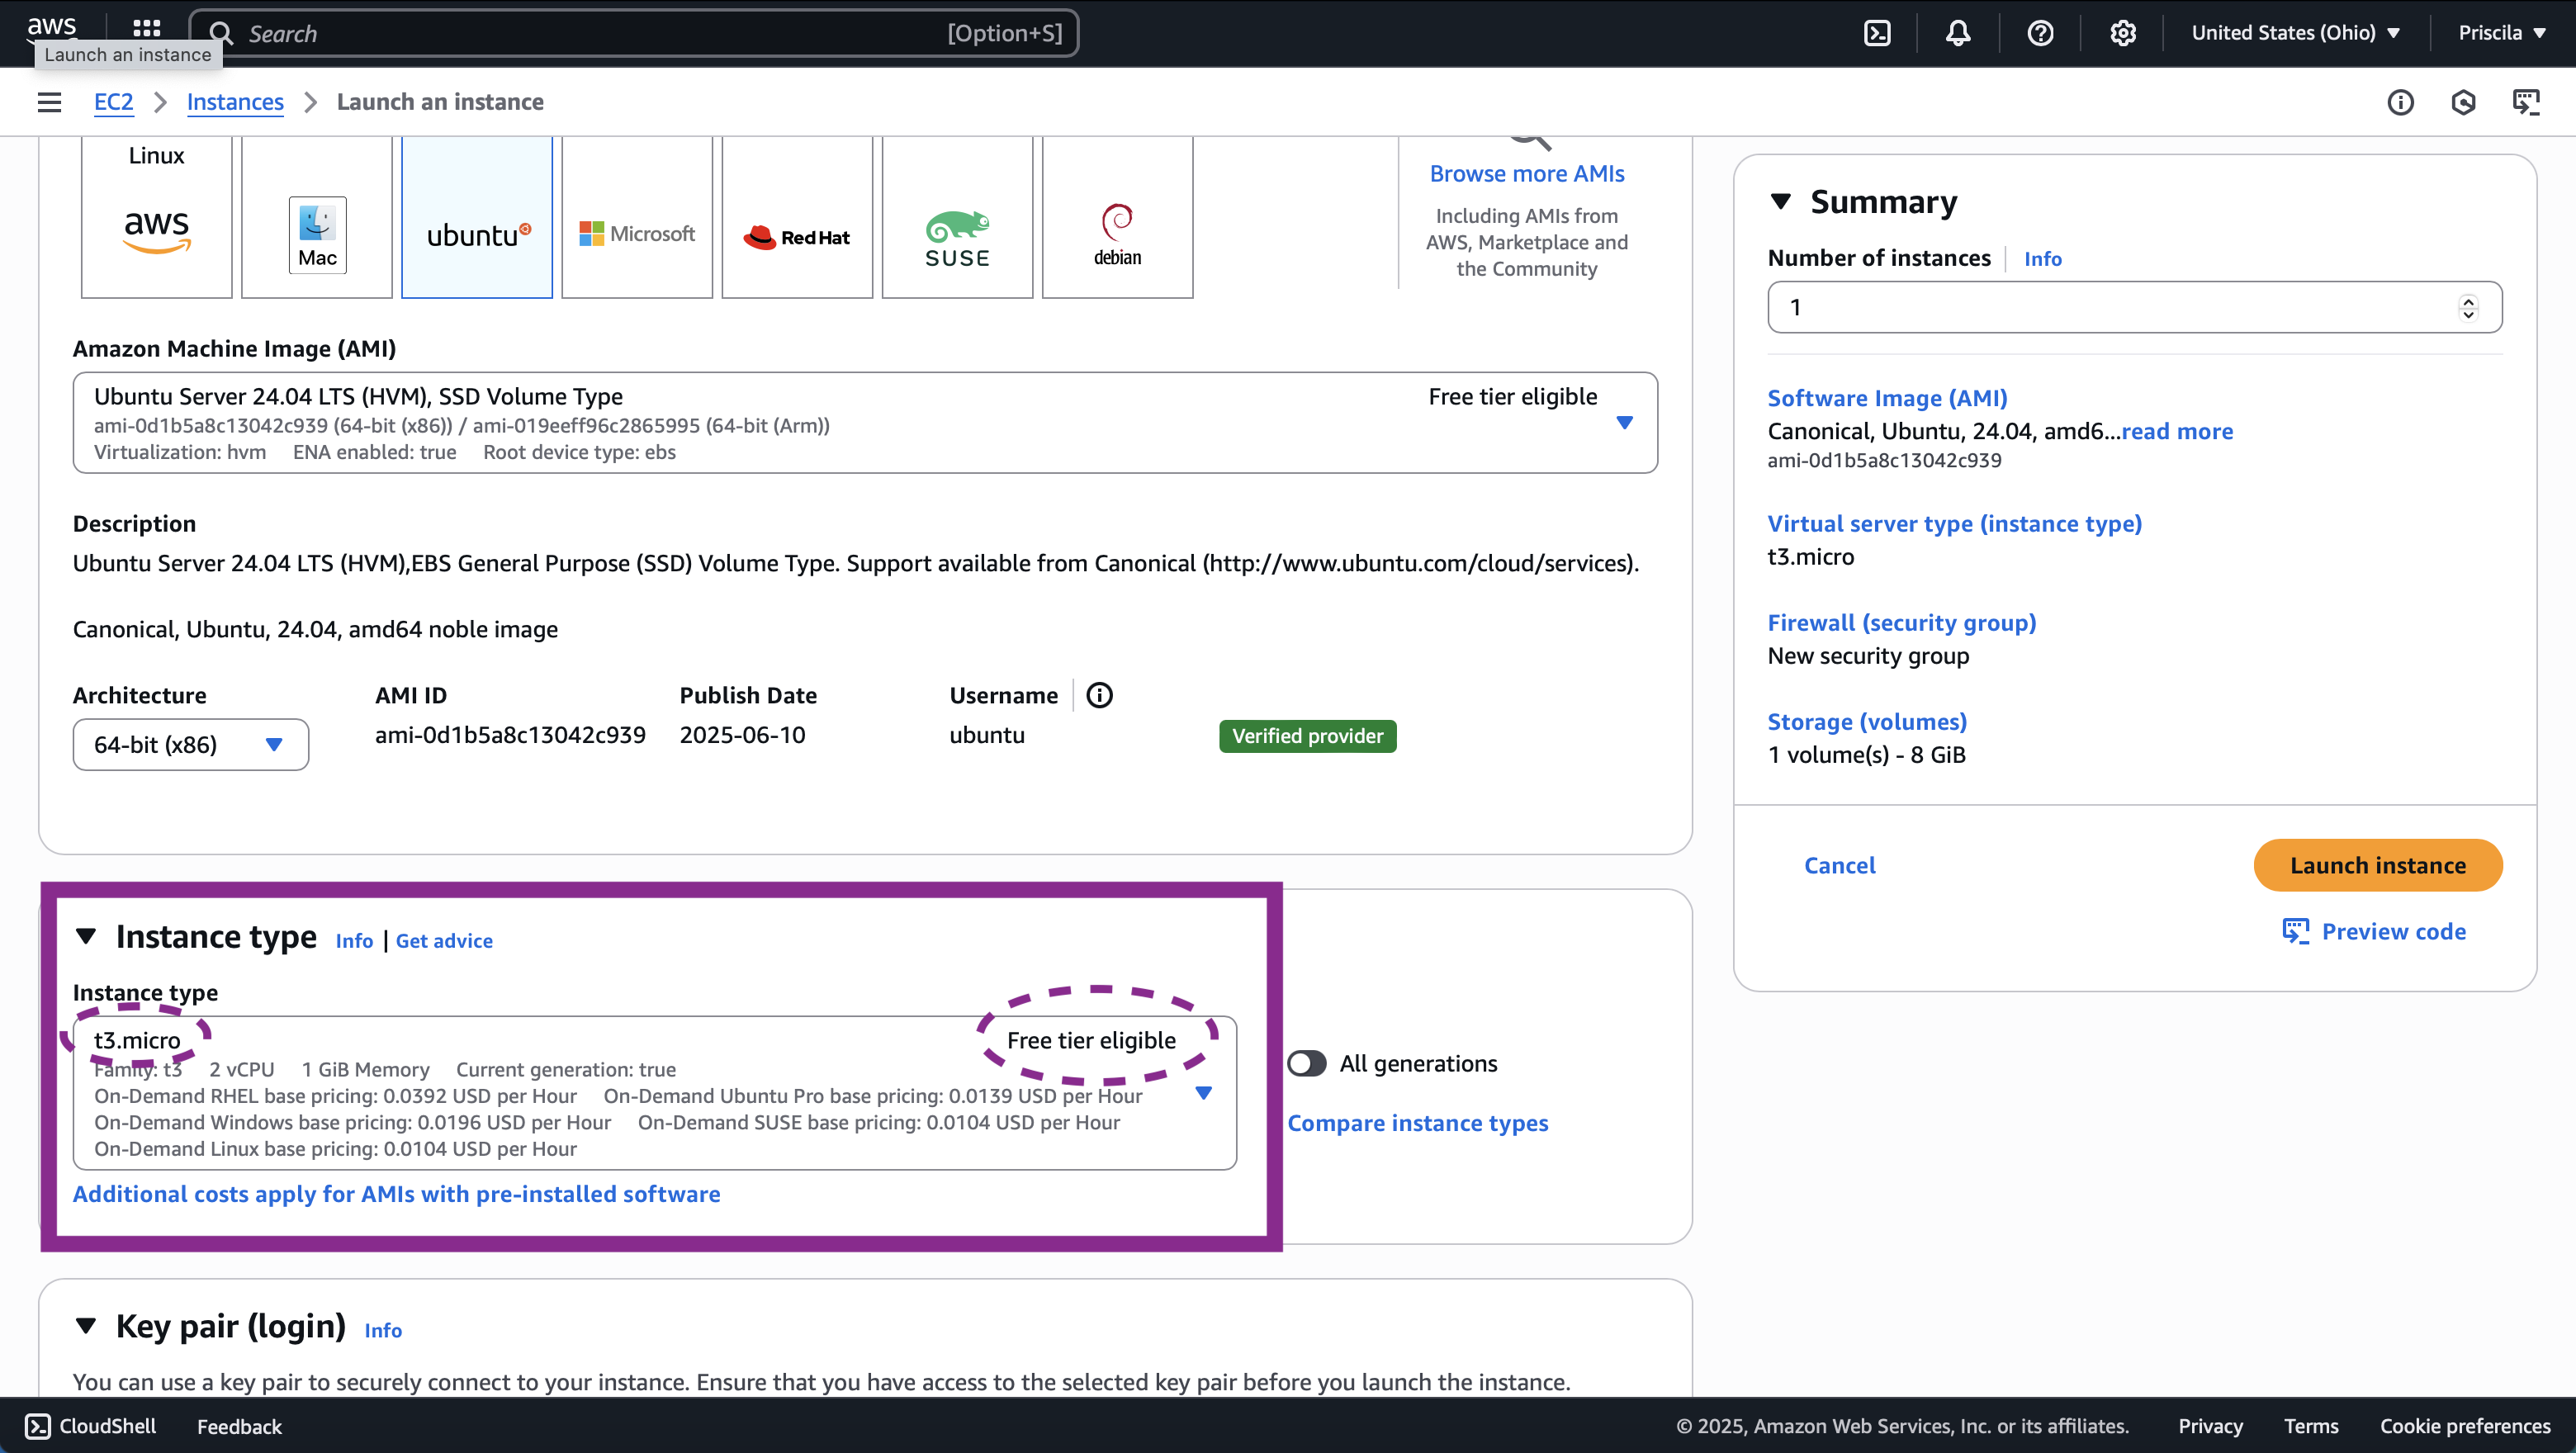The width and height of the screenshot is (2576, 1453).
Task: Open the Compare instance types link
Action: click(1417, 1123)
